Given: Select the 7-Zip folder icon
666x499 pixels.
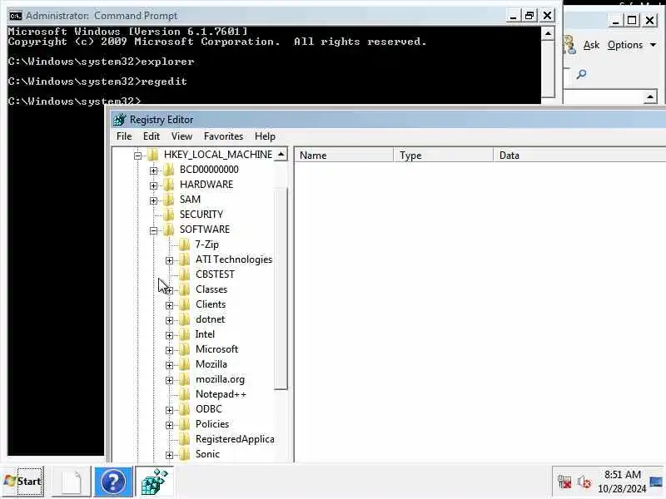Looking at the screenshot, I should 184,245.
